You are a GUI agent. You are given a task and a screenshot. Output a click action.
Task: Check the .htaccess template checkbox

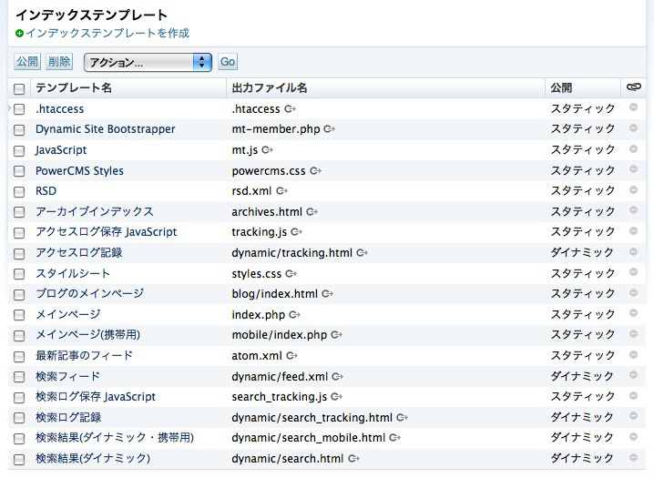tap(19, 109)
